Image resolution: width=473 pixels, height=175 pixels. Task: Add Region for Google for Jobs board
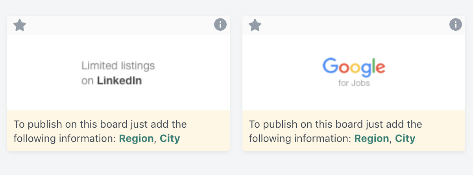tap(371, 139)
